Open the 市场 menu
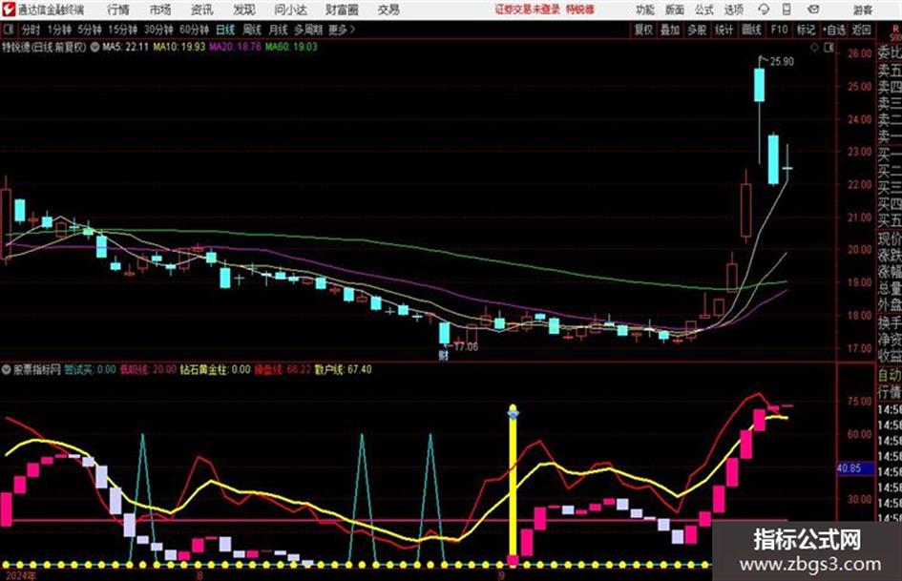The image size is (902, 581). tap(160, 10)
